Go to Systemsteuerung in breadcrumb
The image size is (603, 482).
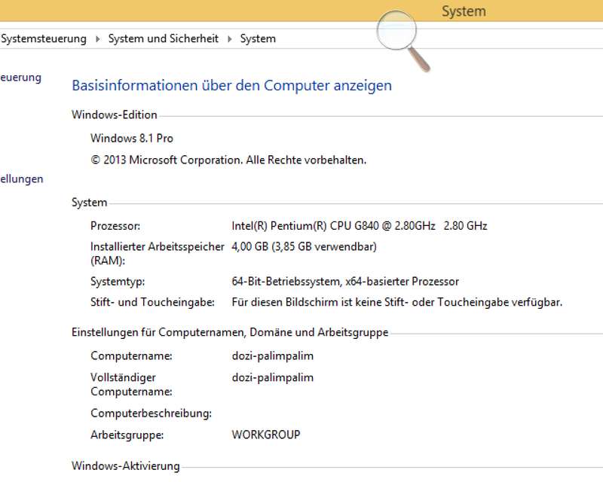coord(44,38)
